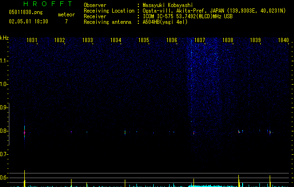Click the 1834 time marker
This screenshot has height=187, width=294.
[115, 40]
